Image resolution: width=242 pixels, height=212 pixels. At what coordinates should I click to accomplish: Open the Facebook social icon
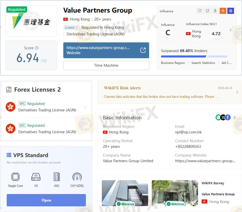tap(228, 118)
